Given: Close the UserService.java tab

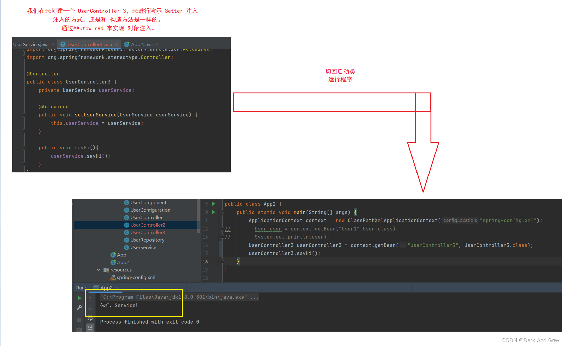Looking at the screenshot, I should click(53, 44).
